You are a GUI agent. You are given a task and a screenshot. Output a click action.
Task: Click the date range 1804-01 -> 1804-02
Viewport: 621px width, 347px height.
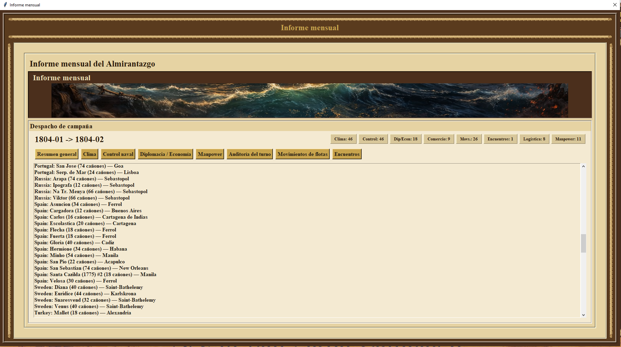(69, 139)
